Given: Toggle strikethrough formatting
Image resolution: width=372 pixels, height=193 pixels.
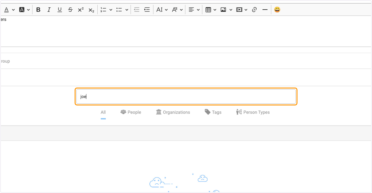Looking at the screenshot, I should coord(70,10).
